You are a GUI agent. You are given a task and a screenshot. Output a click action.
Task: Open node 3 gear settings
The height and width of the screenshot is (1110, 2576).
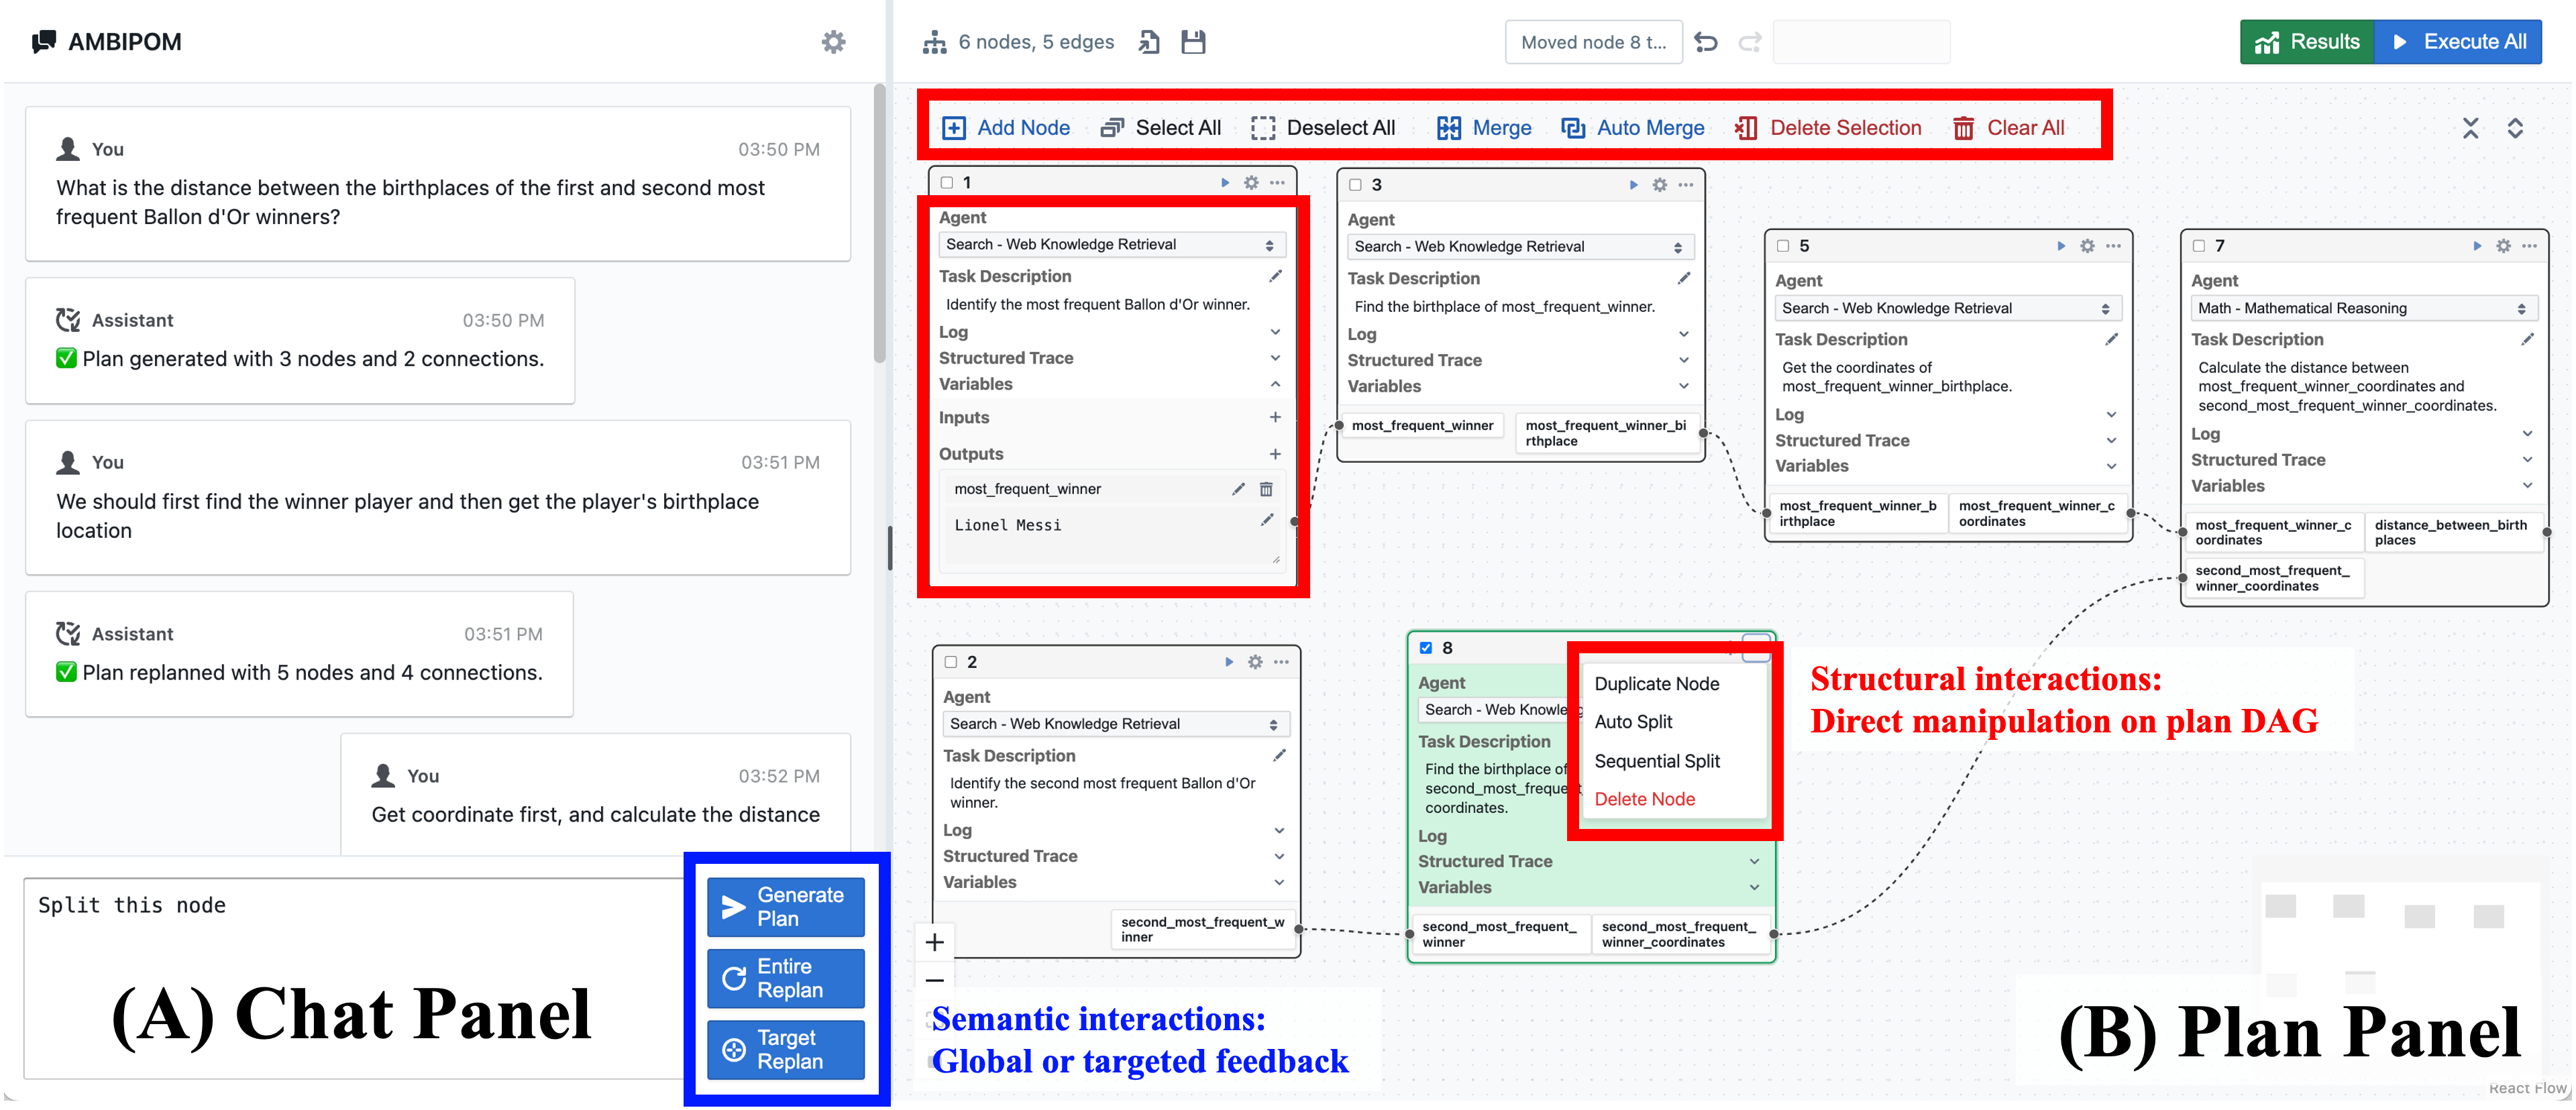tap(1660, 185)
